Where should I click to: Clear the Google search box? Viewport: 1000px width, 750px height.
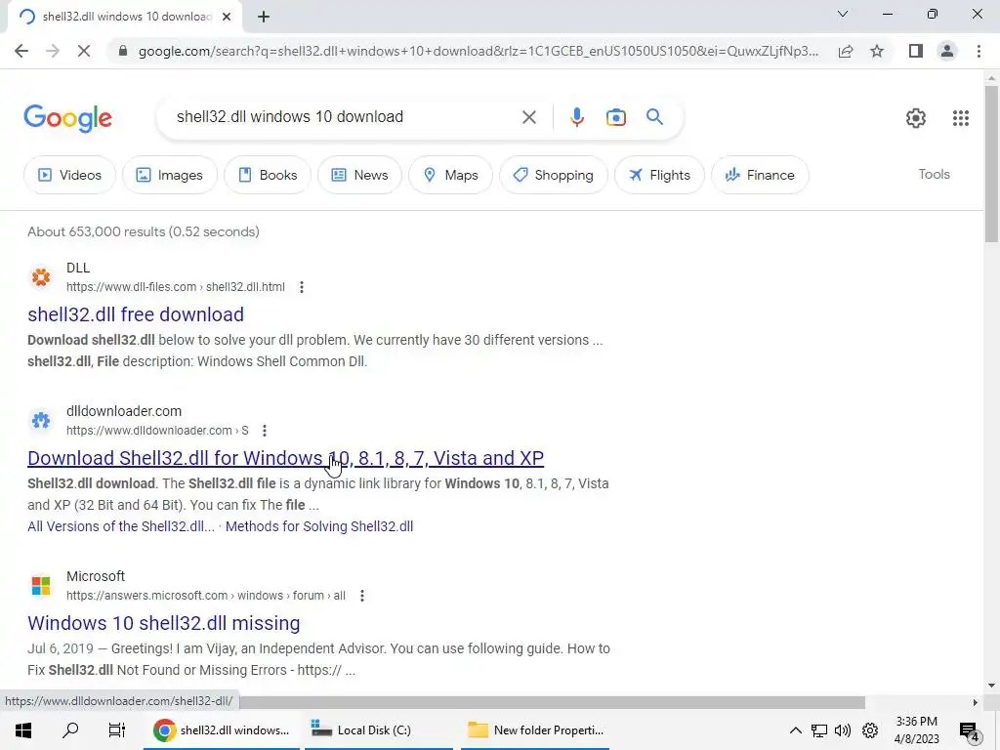click(528, 117)
